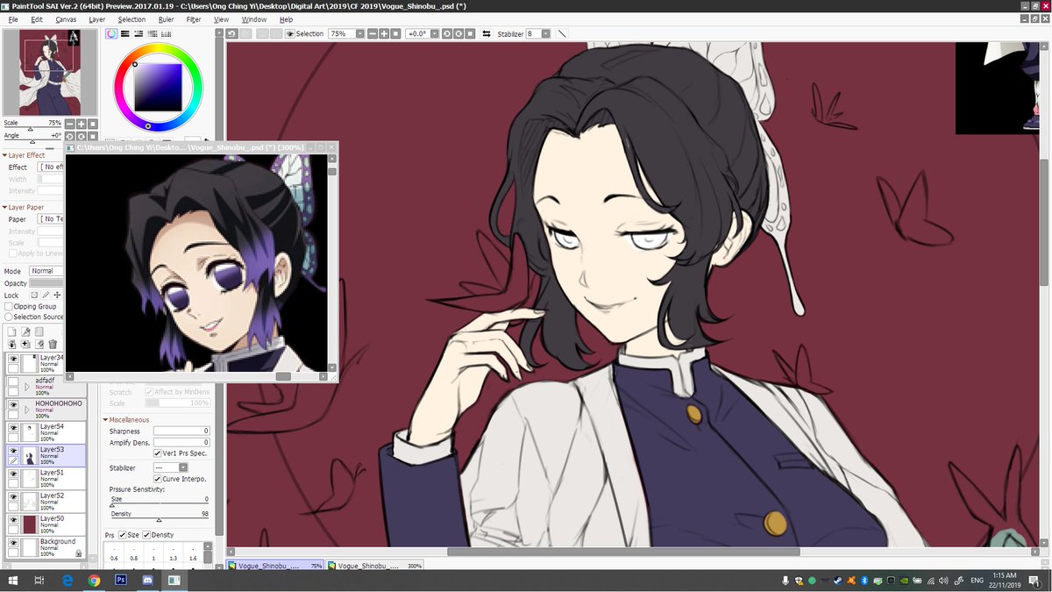Hide the Background layer eye icon

pyautogui.click(x=13, y=543)
